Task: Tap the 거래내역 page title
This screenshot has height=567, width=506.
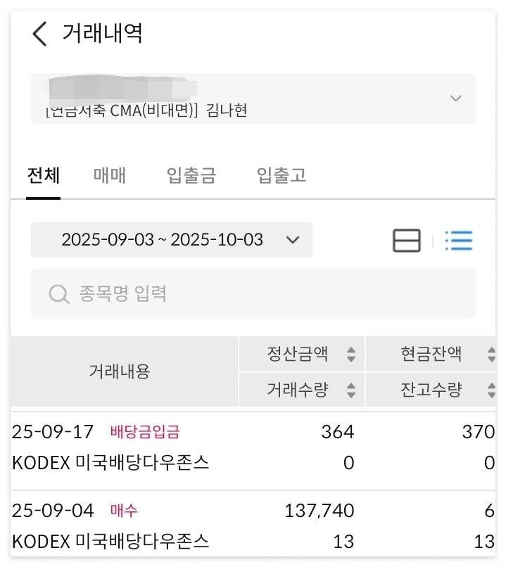Action: coord(103,33)
